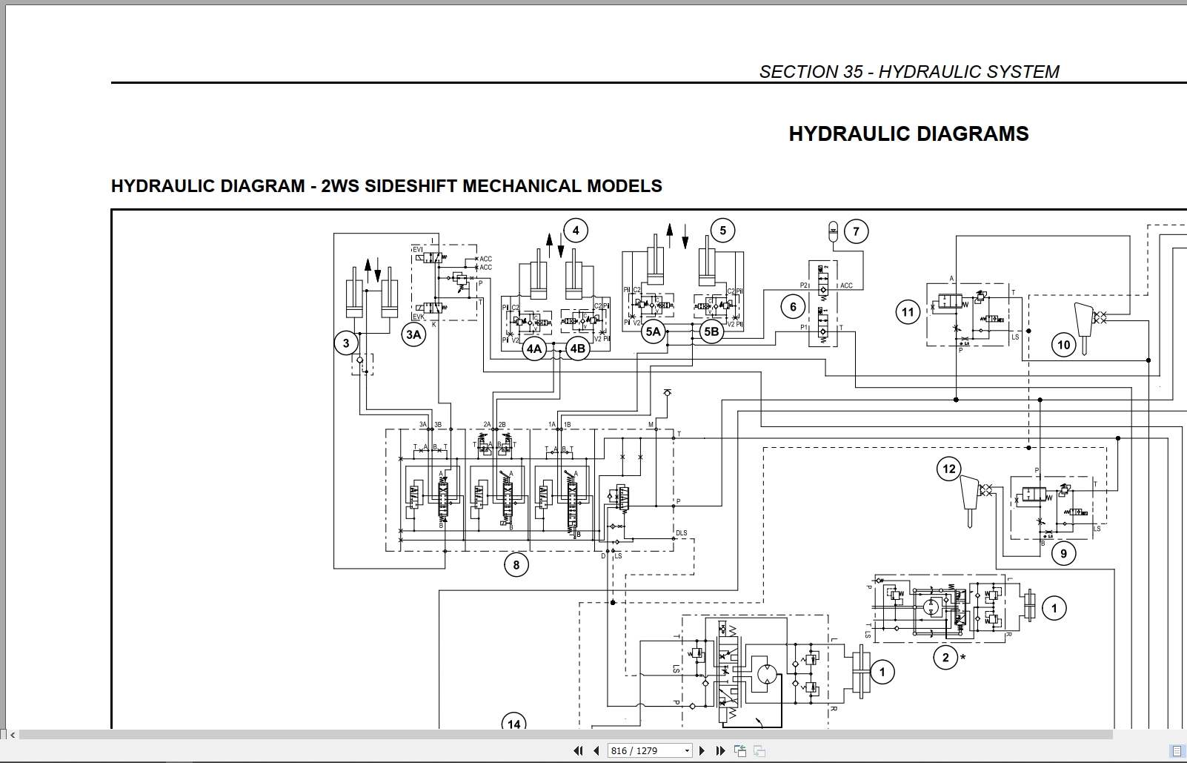Click callout 7 next to the accumulator
1187x763 pixels.
click(856, 231)
